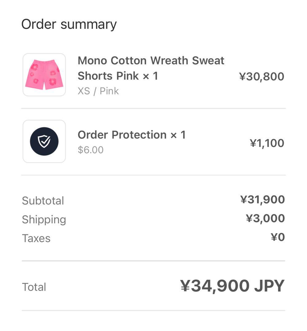Viewport: 307px width, 331px height.
Task: Click the Subtotal label
Action: pos(43,201)
